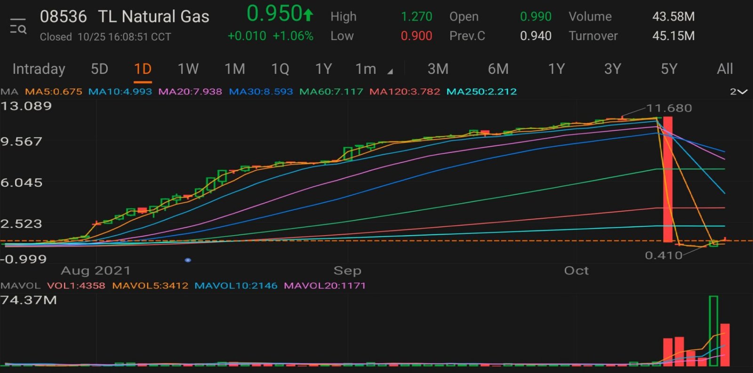The image size is (753, 373).
Task: Click the 74.37M volume axis label
Action: pos(29,300)
